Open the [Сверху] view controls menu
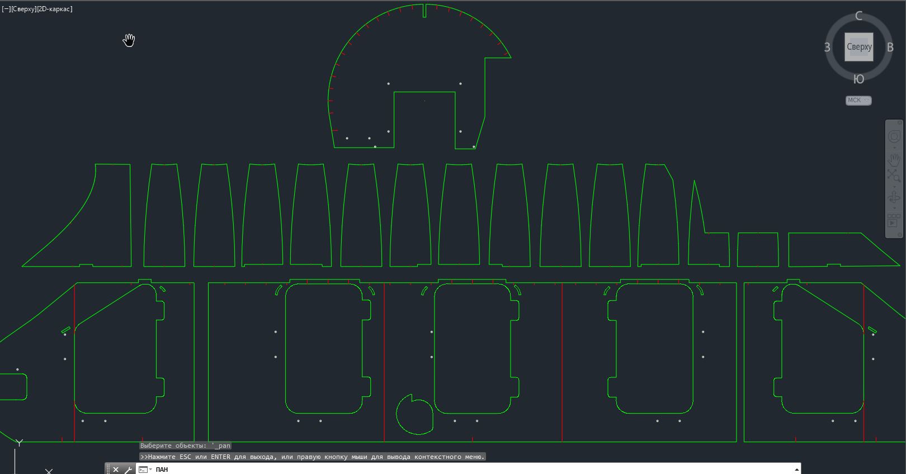The height and width of the screenshot is (474, 906). (x=22, y=9)
